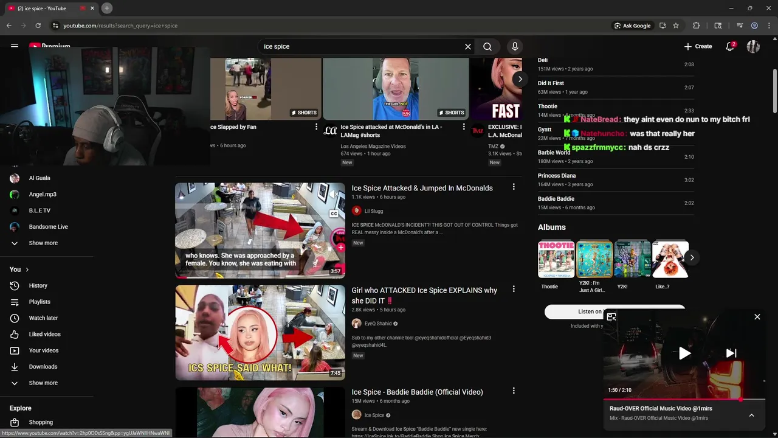Open Chrome profile icon

pos(754,26)
